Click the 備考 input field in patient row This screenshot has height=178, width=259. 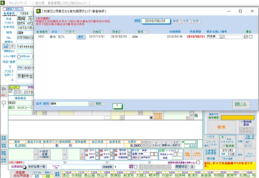[234, 37]
